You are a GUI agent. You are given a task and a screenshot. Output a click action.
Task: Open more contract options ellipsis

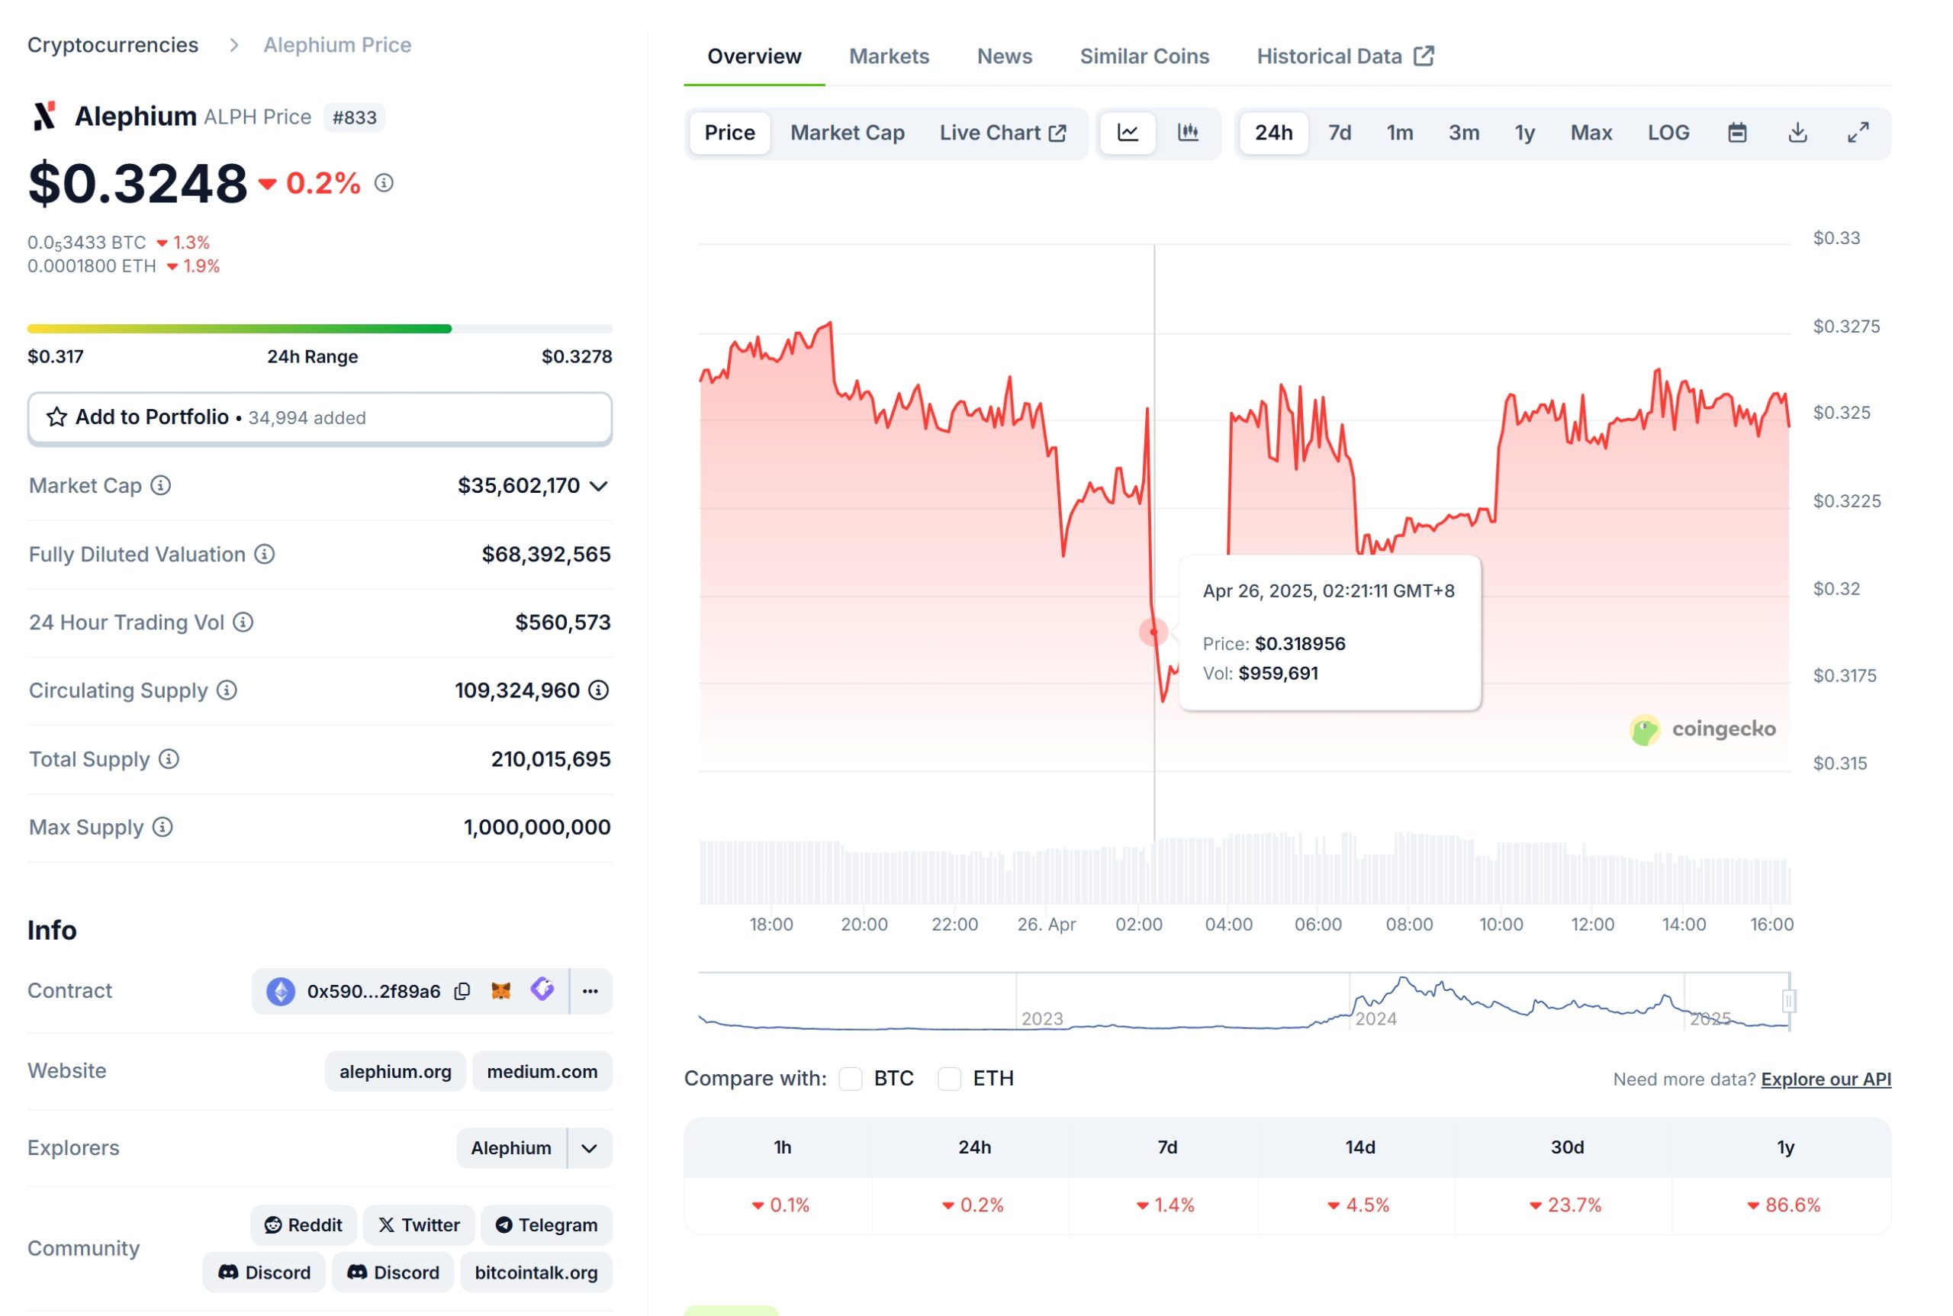pos(590,991)
